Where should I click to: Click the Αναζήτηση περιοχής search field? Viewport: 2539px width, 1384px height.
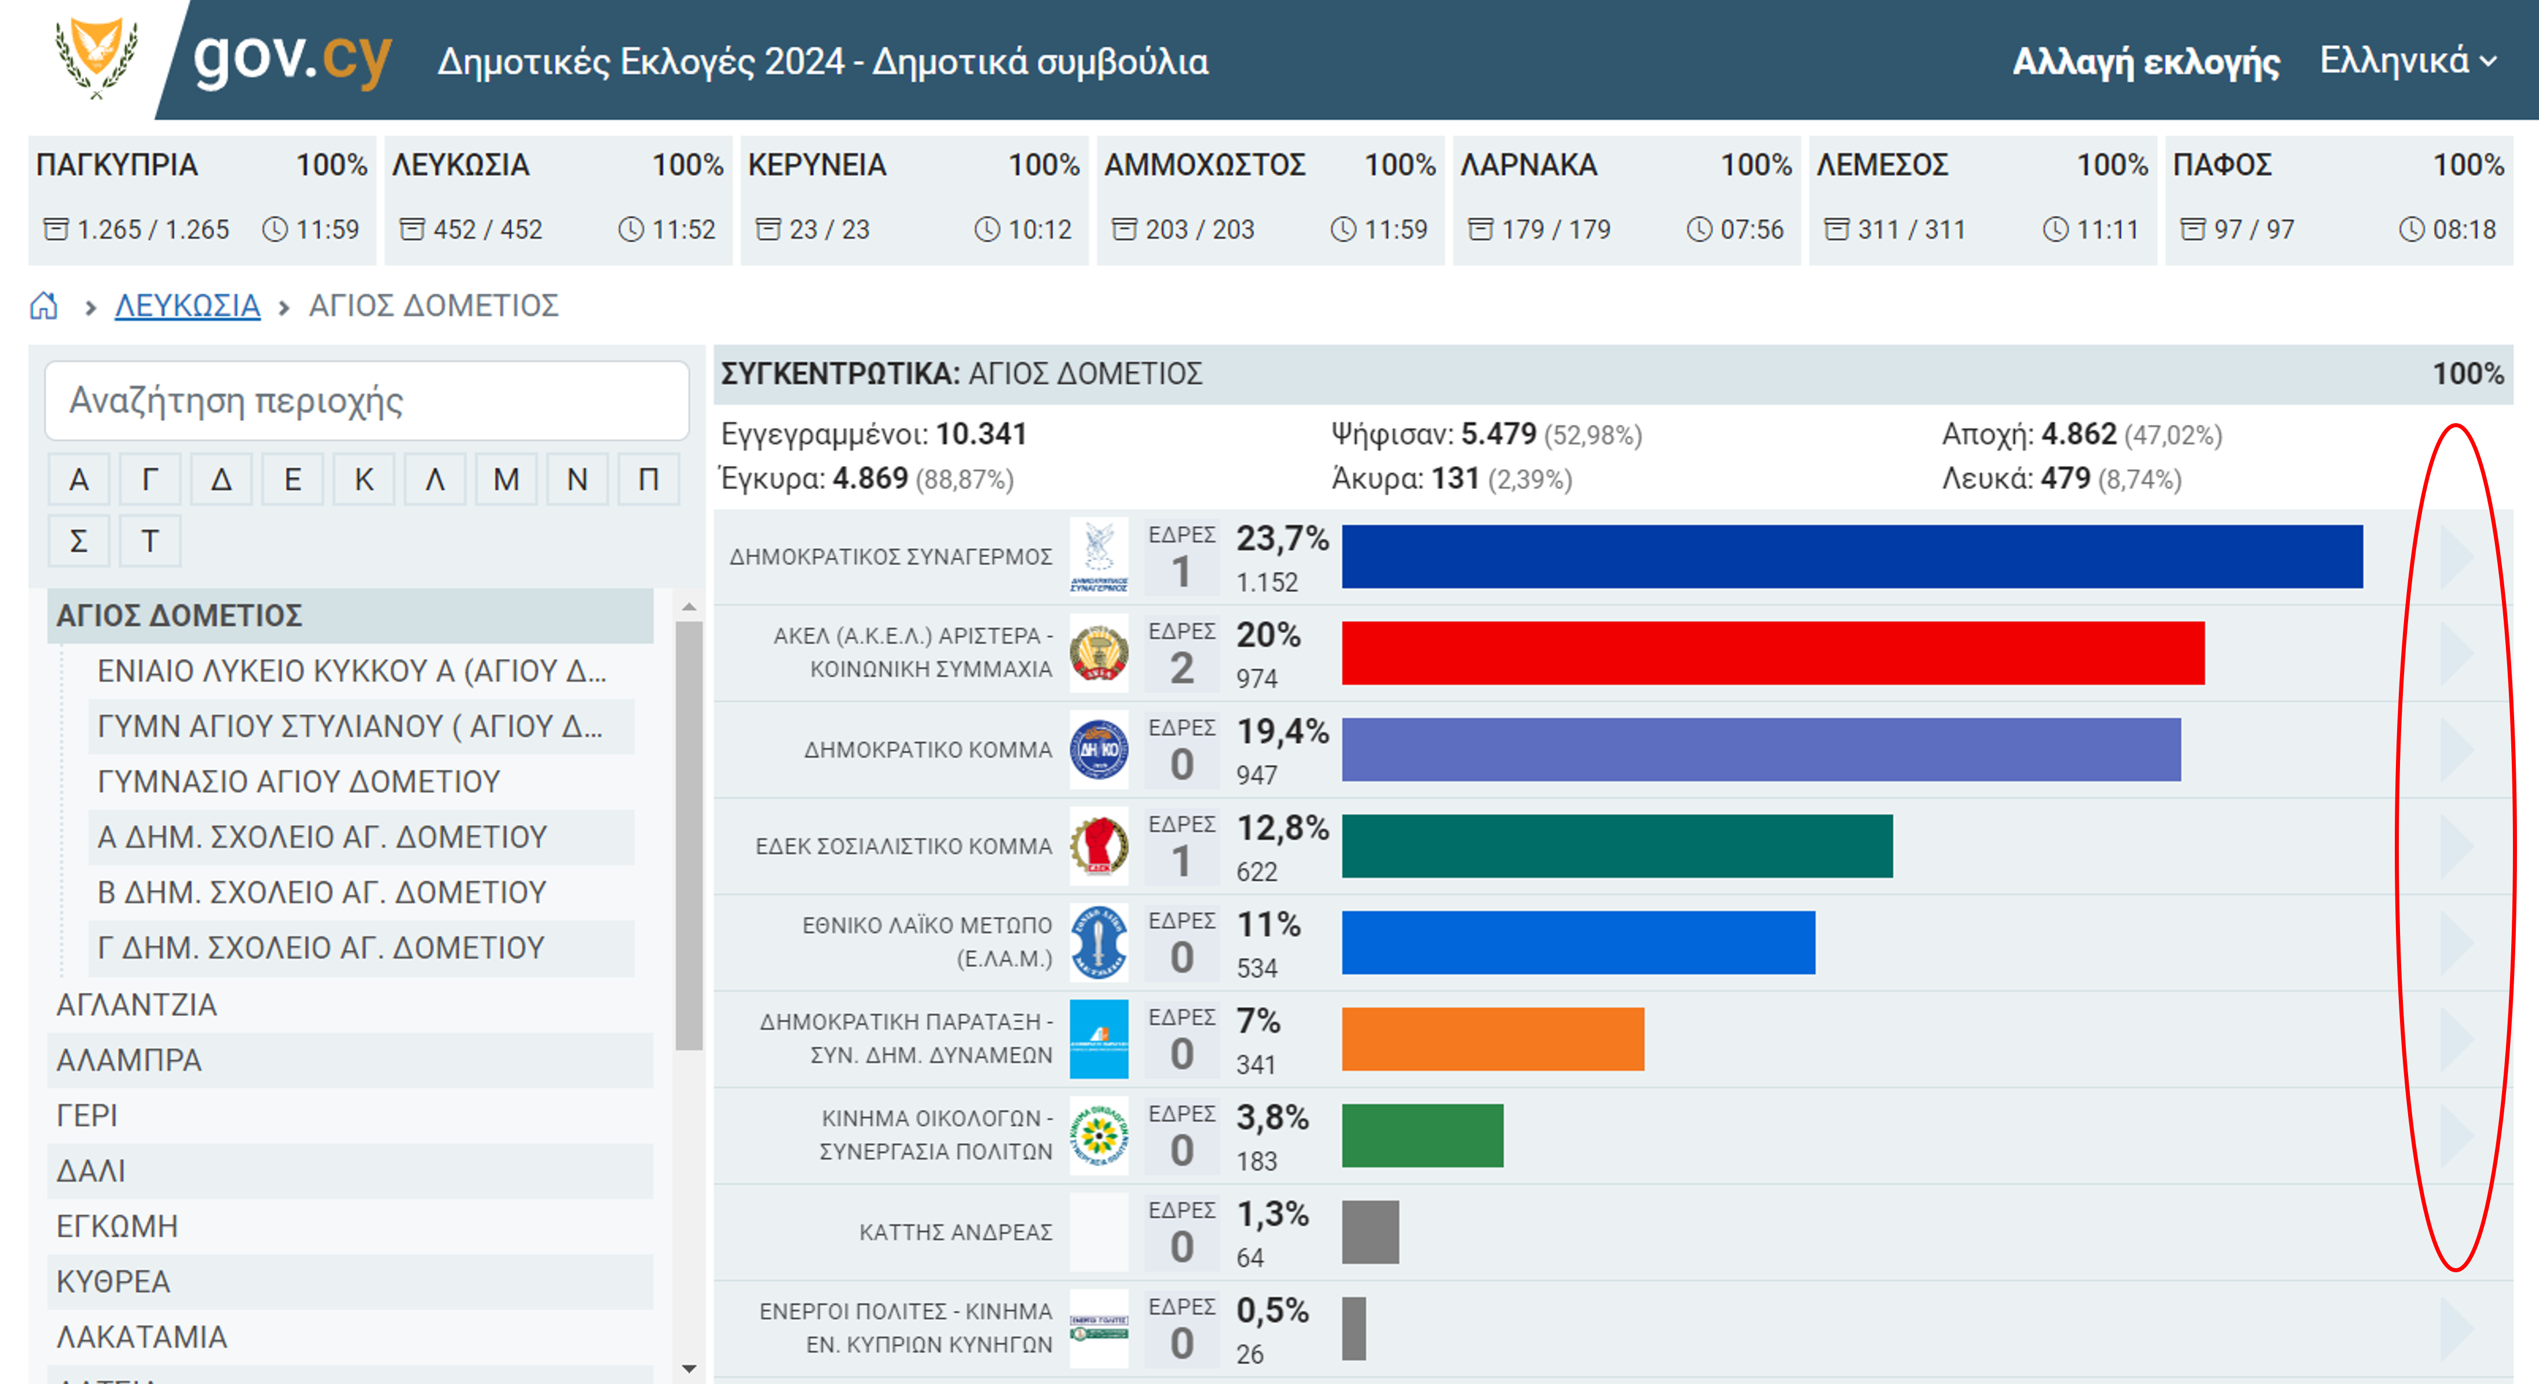click(x=367, y=401)
